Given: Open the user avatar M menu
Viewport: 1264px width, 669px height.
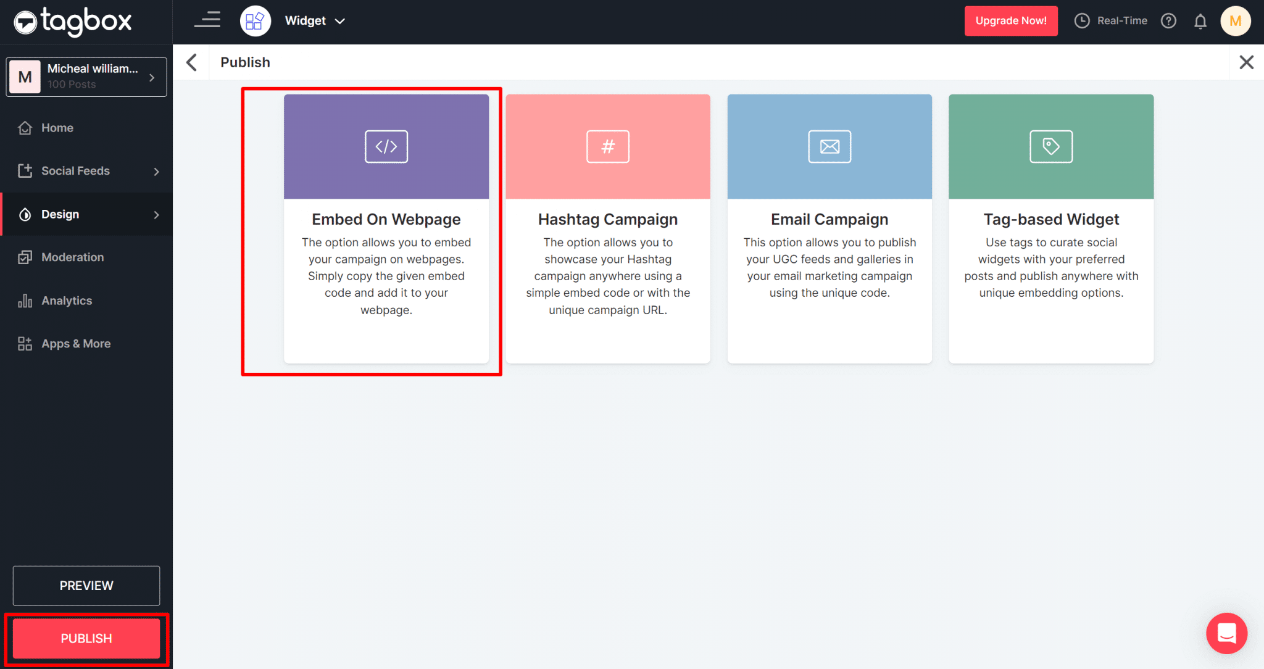Looking at the screenshot, I should coord(1236,20).
